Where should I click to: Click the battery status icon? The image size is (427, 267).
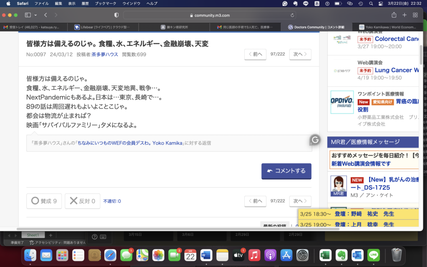337,3
